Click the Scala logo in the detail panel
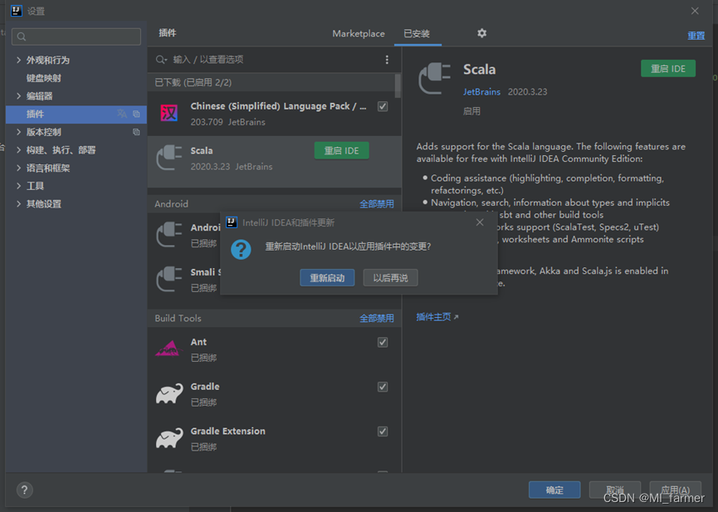The height and width of the screenshot is (512, 718). click(x=434, y=79)
